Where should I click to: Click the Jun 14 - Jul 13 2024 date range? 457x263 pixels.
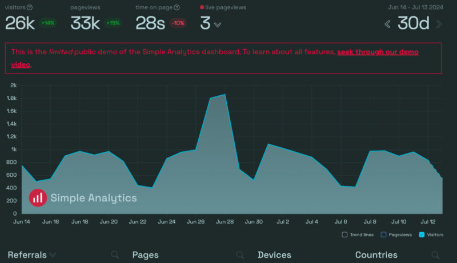tap(416, 7)
